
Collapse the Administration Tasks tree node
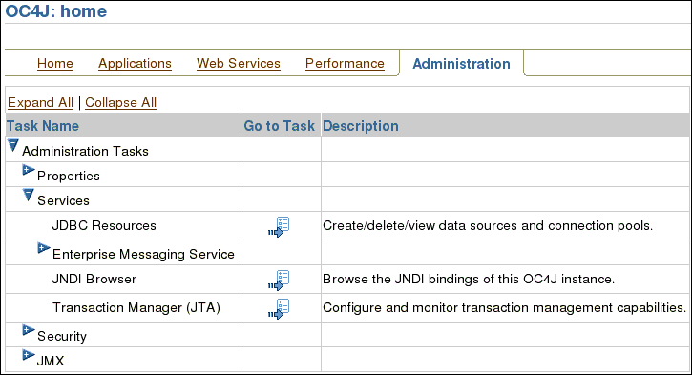[x=13, y=146]
